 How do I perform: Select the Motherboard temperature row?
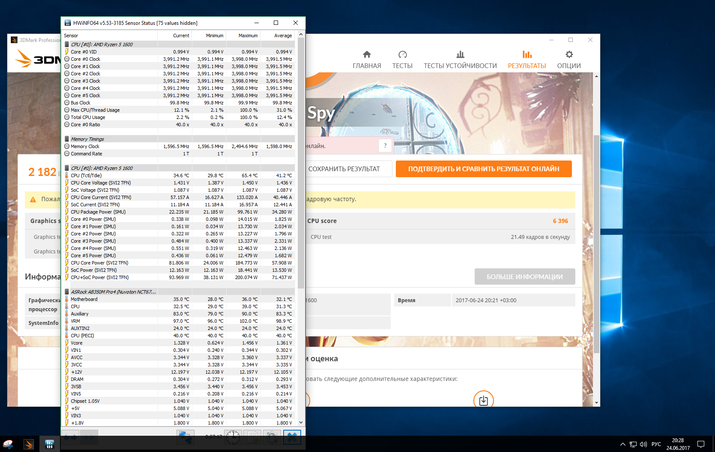point(179,299)
